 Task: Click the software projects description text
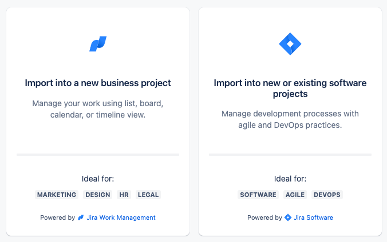coord(290,119)
